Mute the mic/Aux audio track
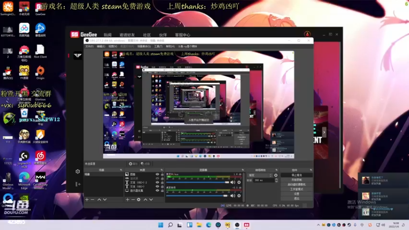This screenshot has height=230, width=409. (x=233, y=182)
